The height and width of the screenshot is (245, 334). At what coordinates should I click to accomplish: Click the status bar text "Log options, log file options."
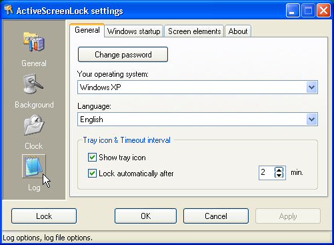(x=47, y=238)
